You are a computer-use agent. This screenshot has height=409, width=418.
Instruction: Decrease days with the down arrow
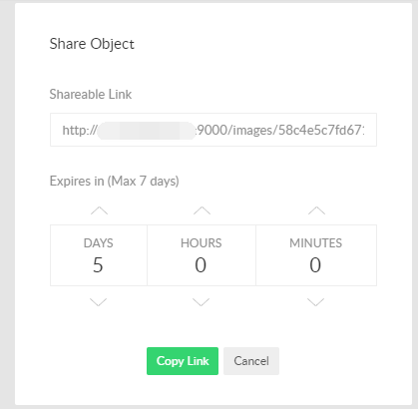(99, 302)
